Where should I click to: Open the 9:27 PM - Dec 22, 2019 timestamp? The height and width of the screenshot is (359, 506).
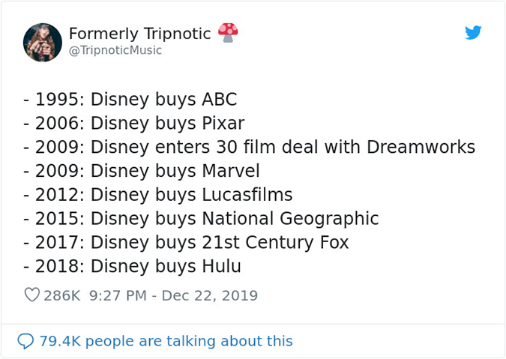173,295
